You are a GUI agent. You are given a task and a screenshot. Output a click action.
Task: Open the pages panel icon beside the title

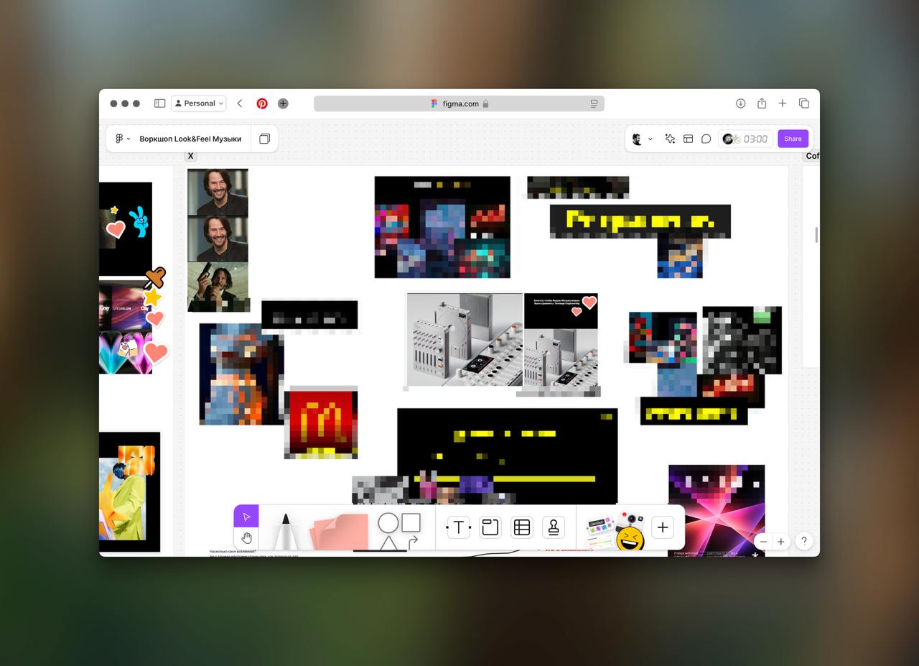pyautogui.click(x=264, y=139)
